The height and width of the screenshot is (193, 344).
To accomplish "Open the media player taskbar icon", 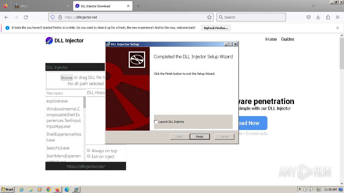I will point(40,190).
